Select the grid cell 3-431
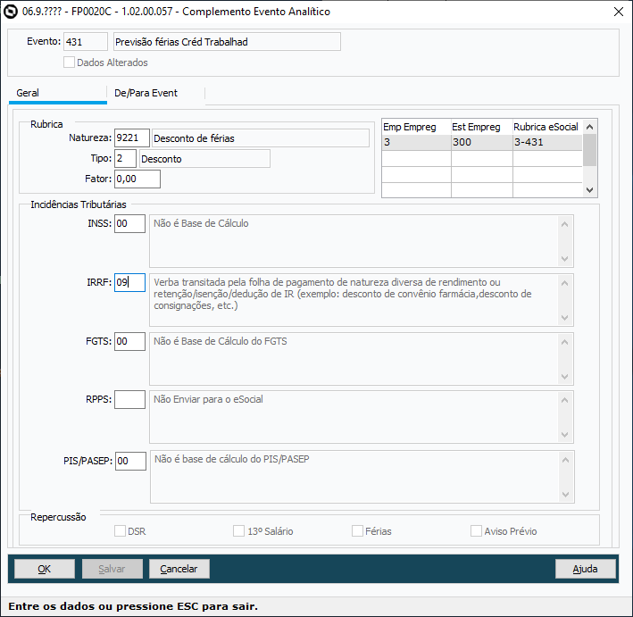This screenshot has width=633, height=617. (547, 142)
